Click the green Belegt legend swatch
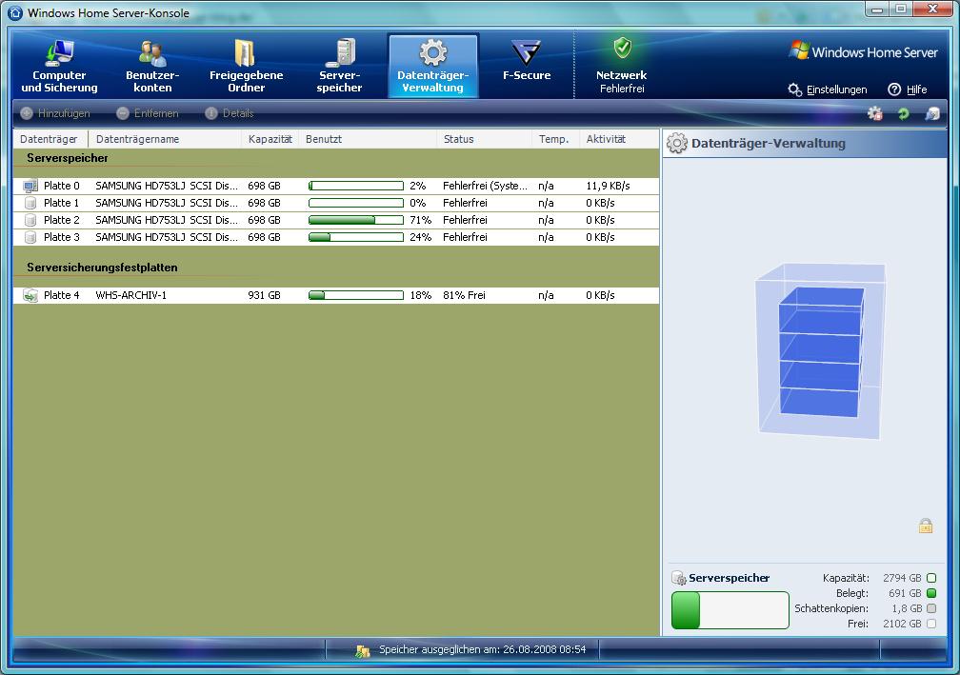Image resolution: width=960 pixels, height=675 pixels. pyautogui.click(x=931, y=594)
